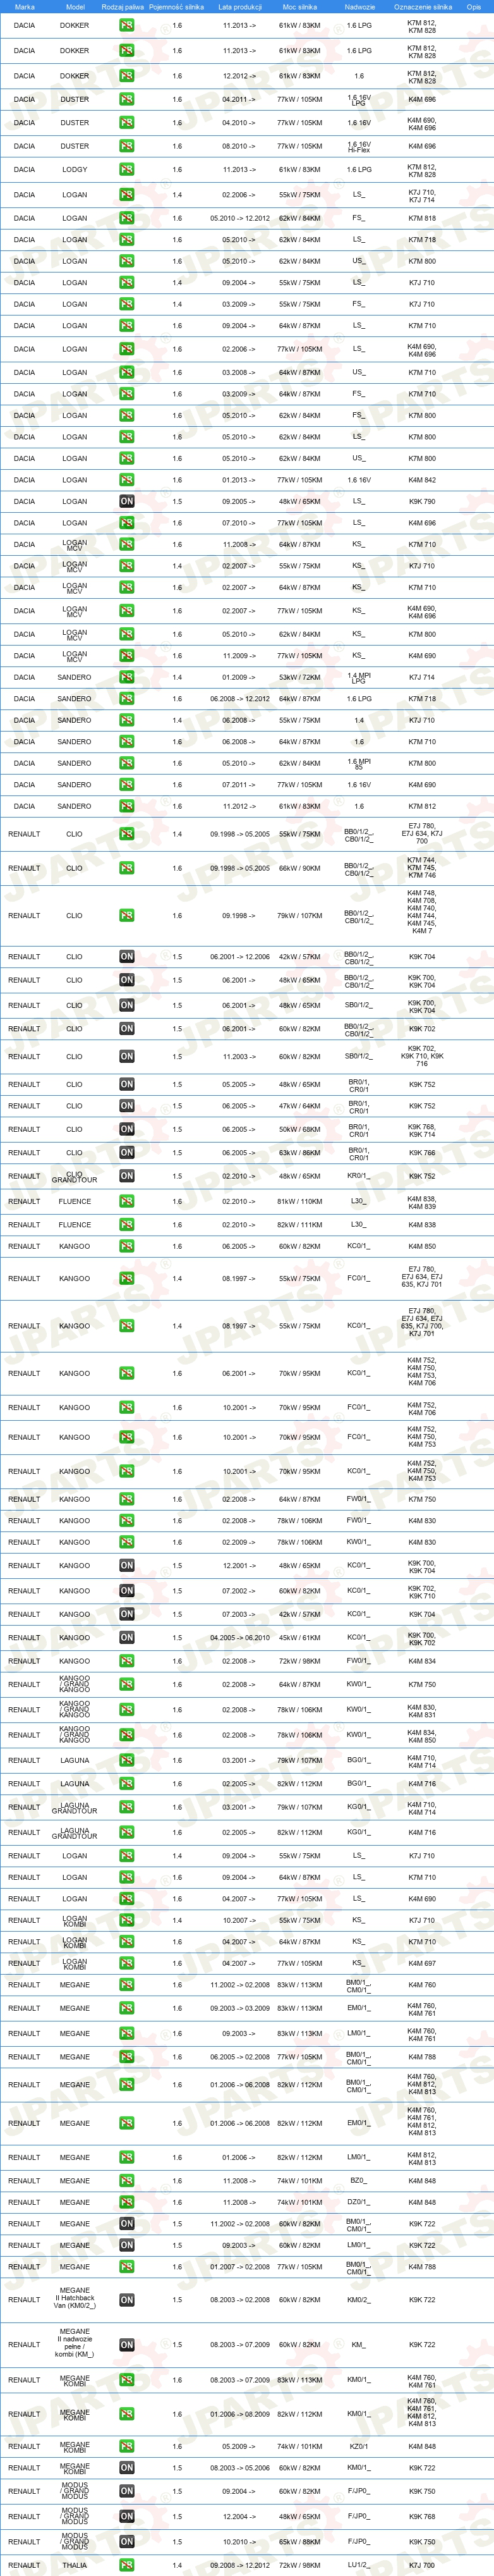Click the petrol icon for Megane DZ0/1_ row

126,2202
